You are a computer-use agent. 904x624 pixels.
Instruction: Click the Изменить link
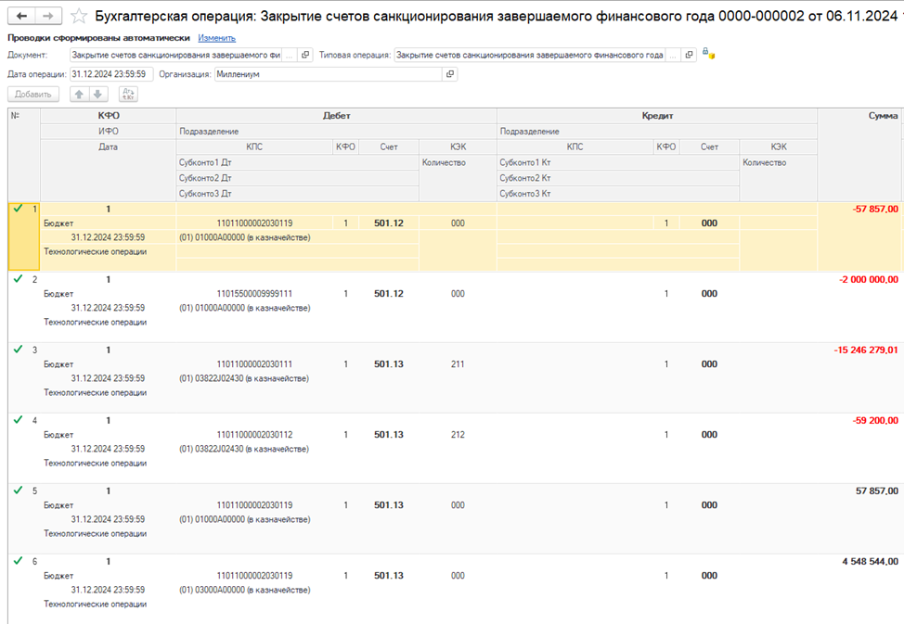point(217,38)
